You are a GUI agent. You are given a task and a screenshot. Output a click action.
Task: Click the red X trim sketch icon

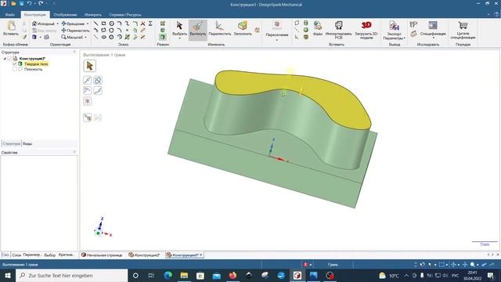[x=142, y=23]
